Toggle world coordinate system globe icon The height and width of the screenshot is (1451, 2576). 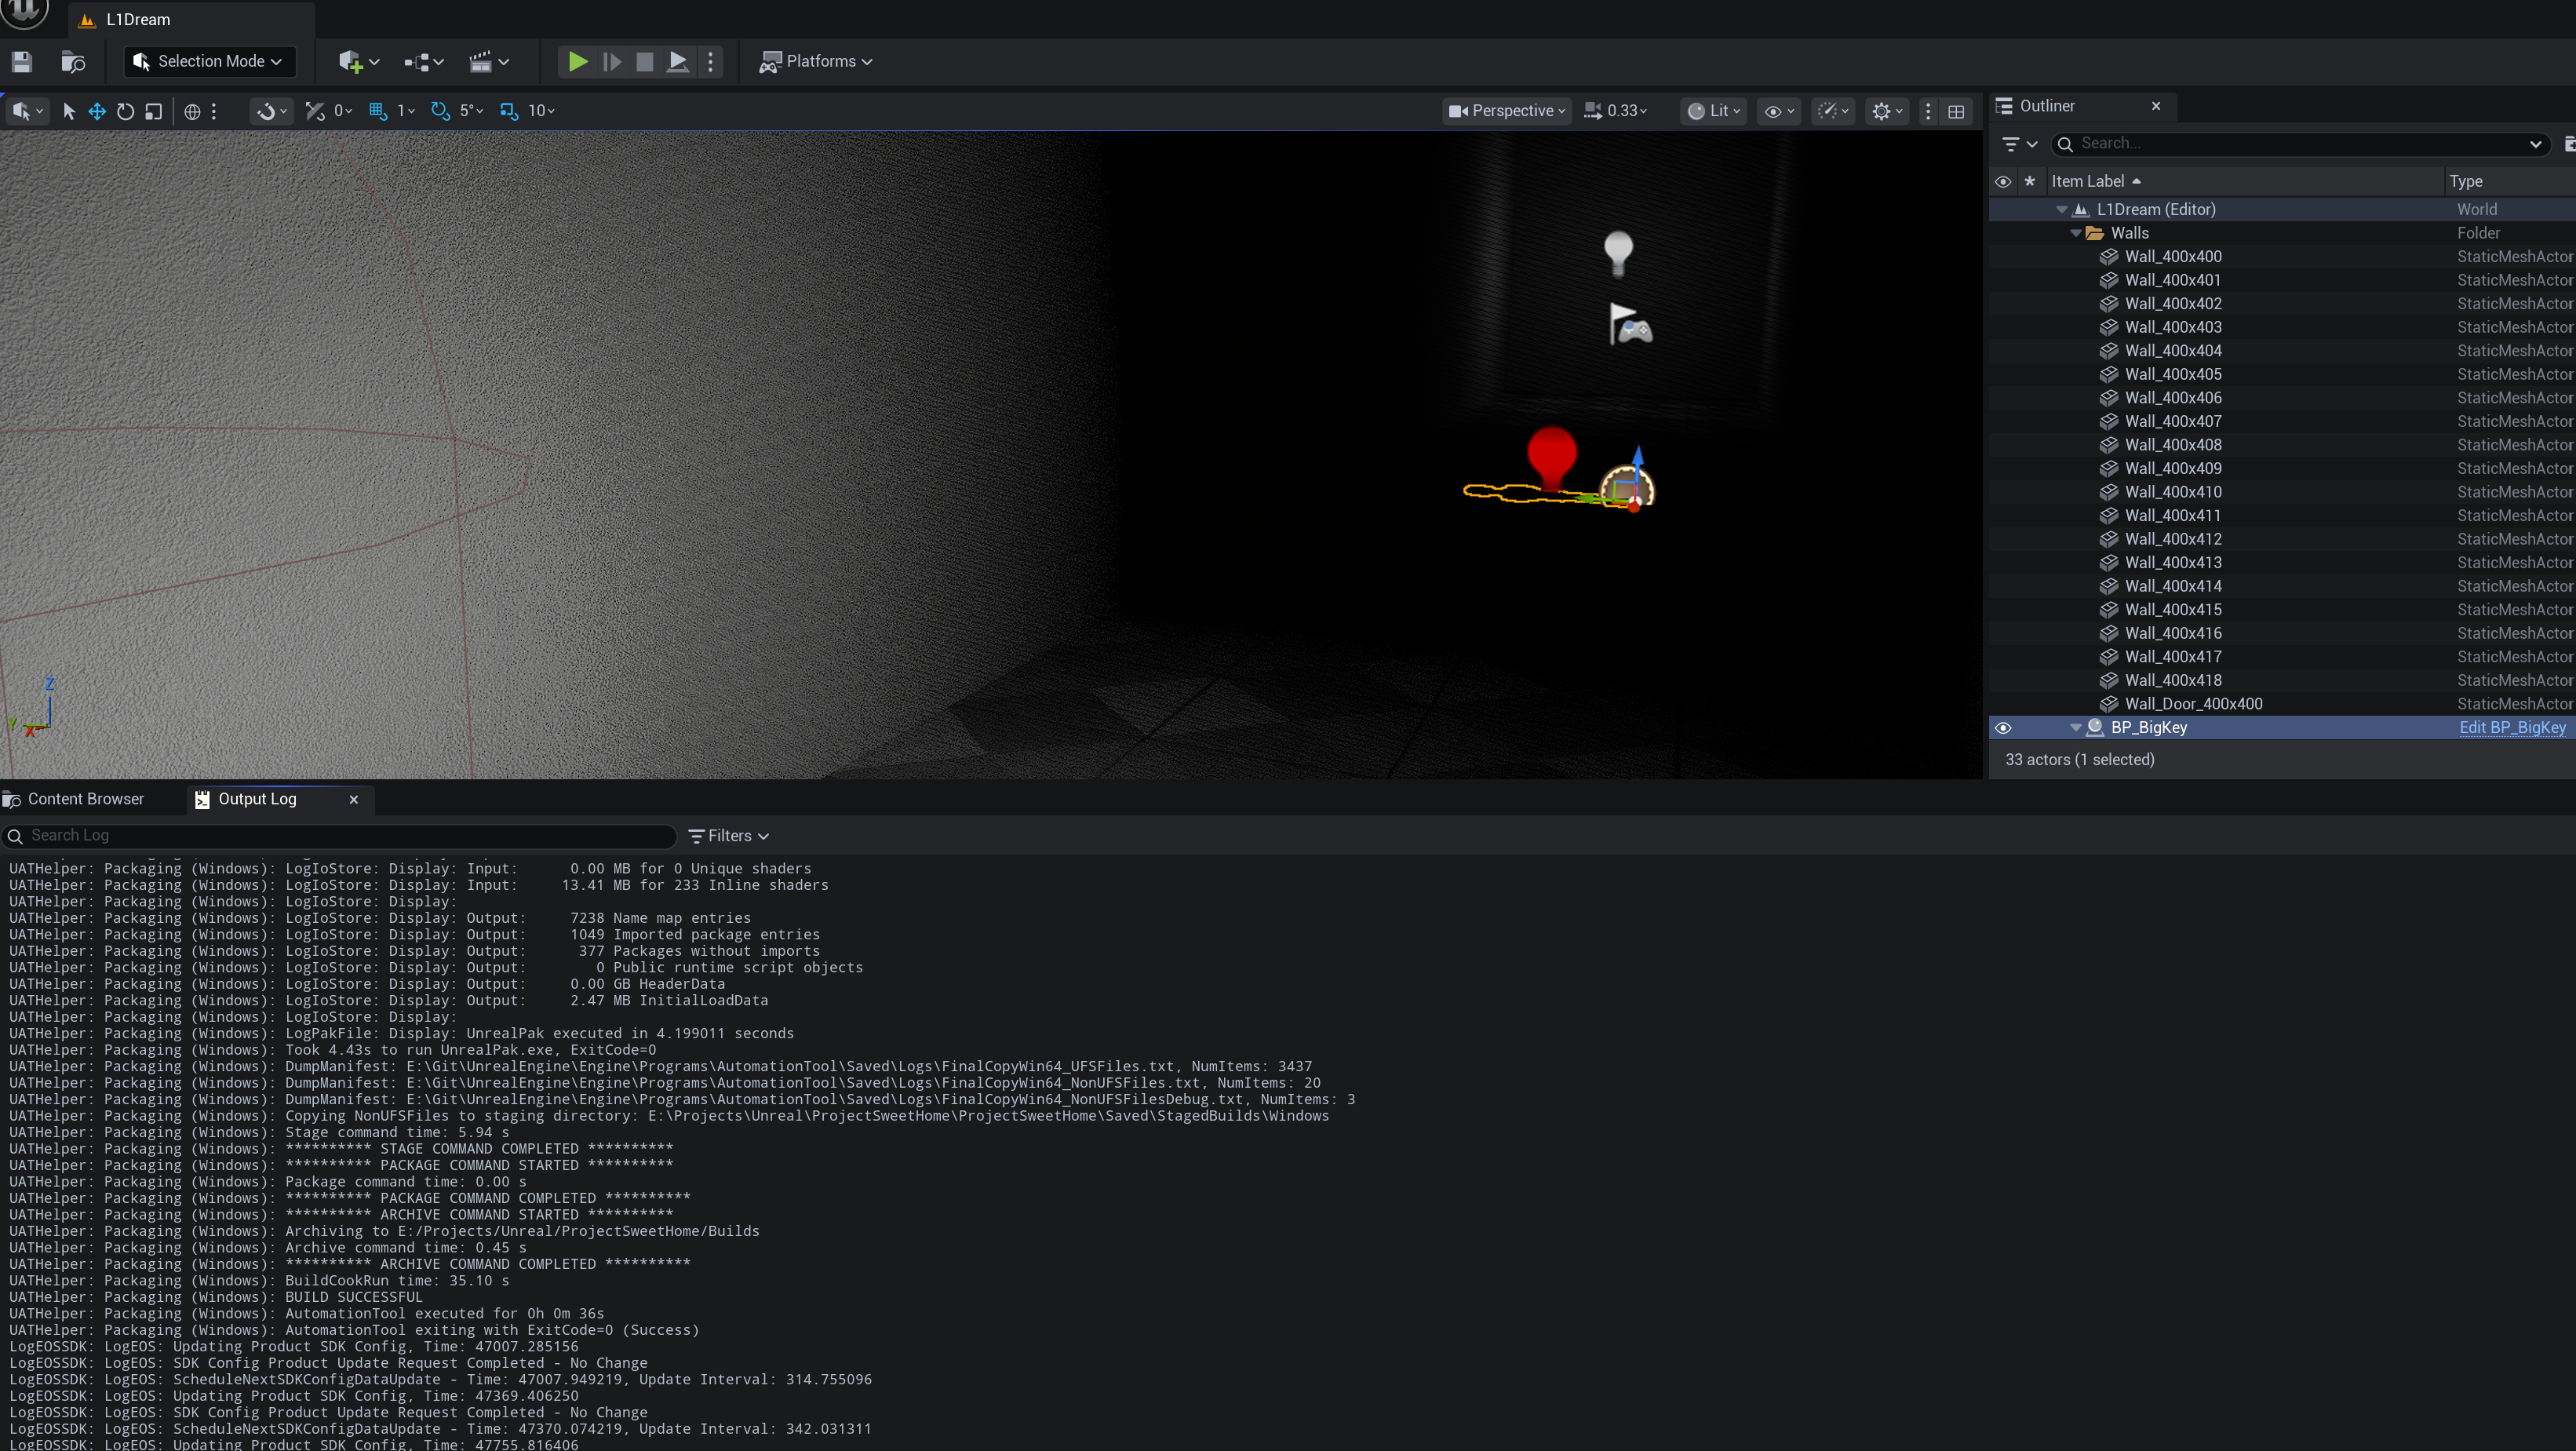[192, 111]
